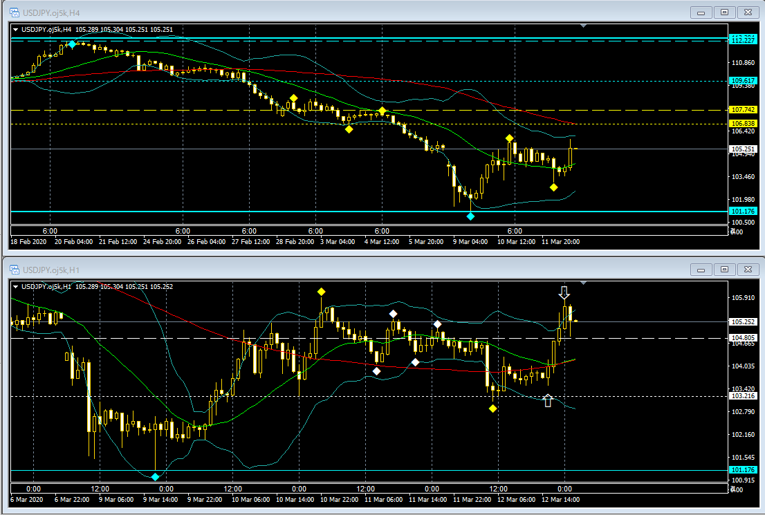
Task: Open dropdown triangle beside USDJPY.oj5k,H1 chart label
Action: pyautogui.click(x=16, y=286)
